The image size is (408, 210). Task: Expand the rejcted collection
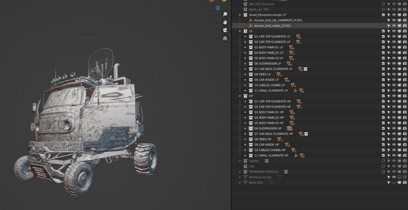[x=240, y=161]
